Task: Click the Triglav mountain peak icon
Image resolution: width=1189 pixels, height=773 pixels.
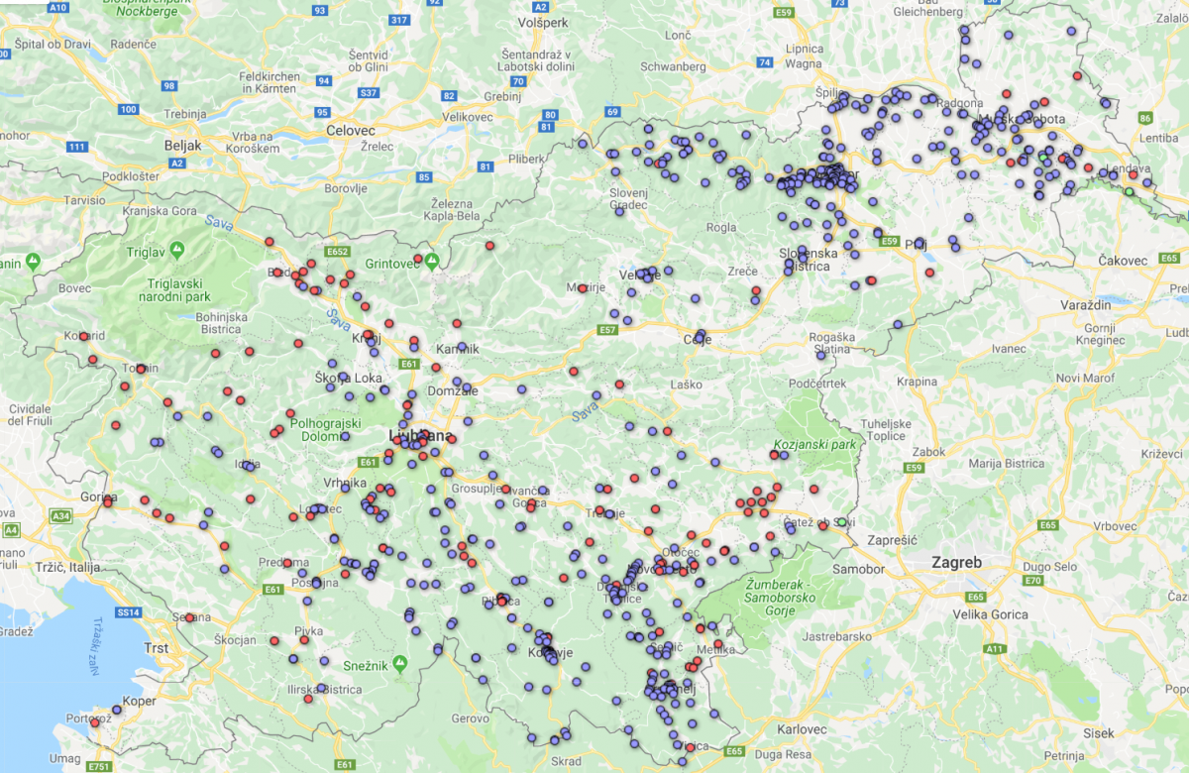Action: click(176, 248)
